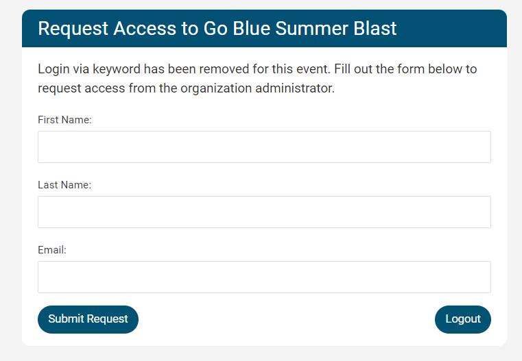Viewport: 522px width, 361px height.
Task: Select the "Email:" label text
Action: pyautogui.click(x=52, y=250)
